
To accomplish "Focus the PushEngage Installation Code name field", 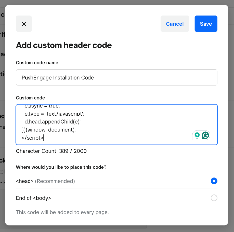I will click(117, 77).
